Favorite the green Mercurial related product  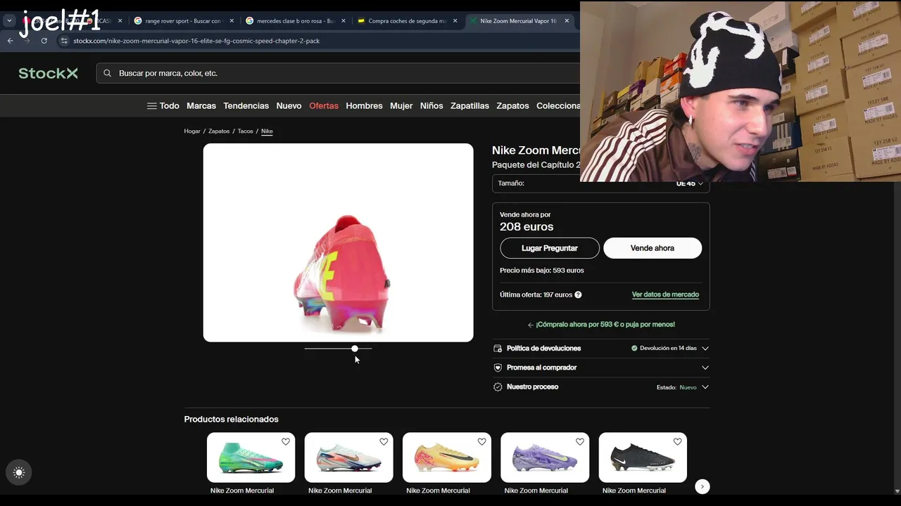point(286,442)
